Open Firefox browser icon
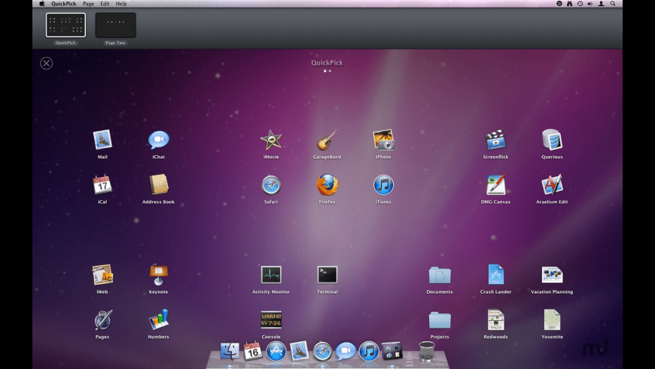The width and height of the screenshot is (655, 369). [x=327, y=184]
